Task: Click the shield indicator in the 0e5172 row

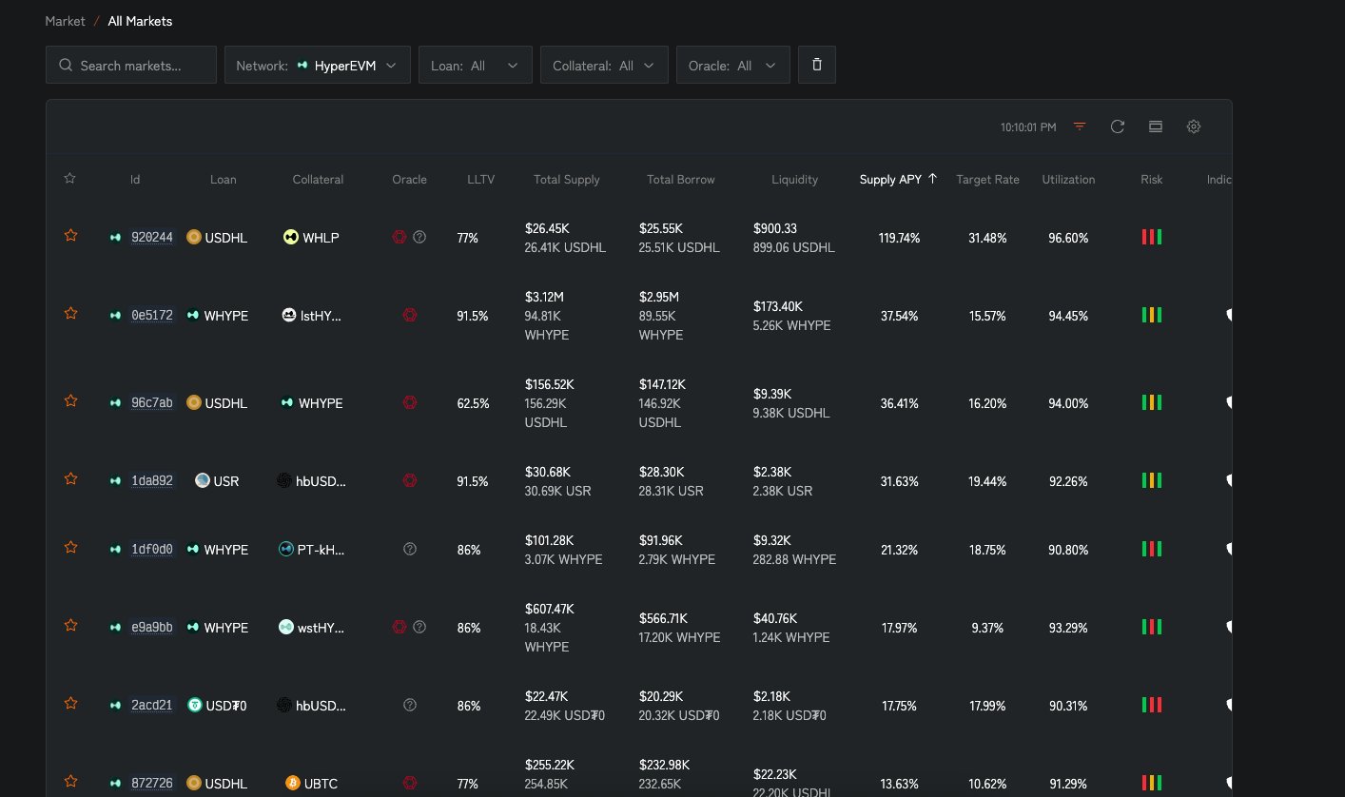Action: pos(1229,315)
